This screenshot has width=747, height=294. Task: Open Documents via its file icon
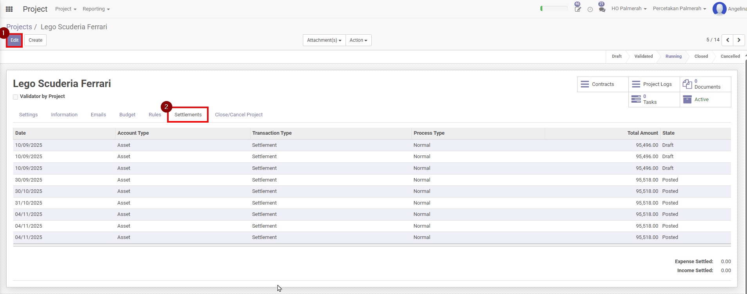coord(687,84)
